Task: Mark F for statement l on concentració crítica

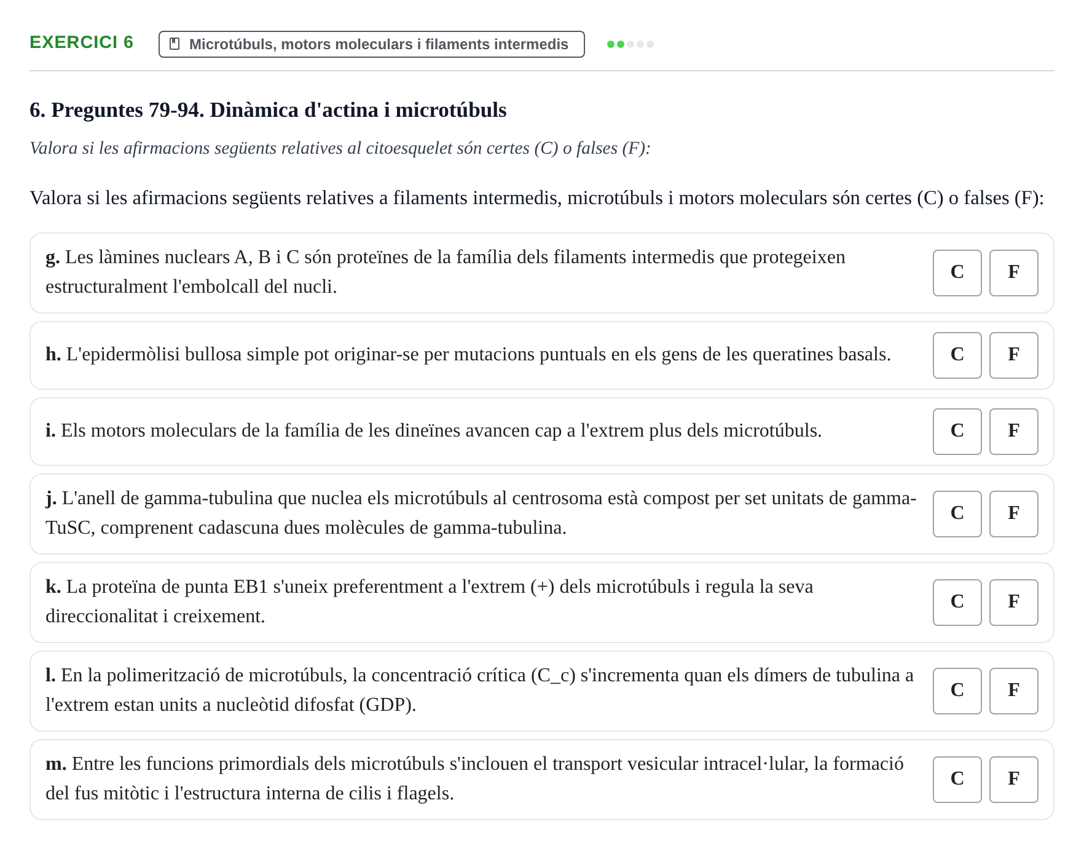Action: click(1013, 691)
